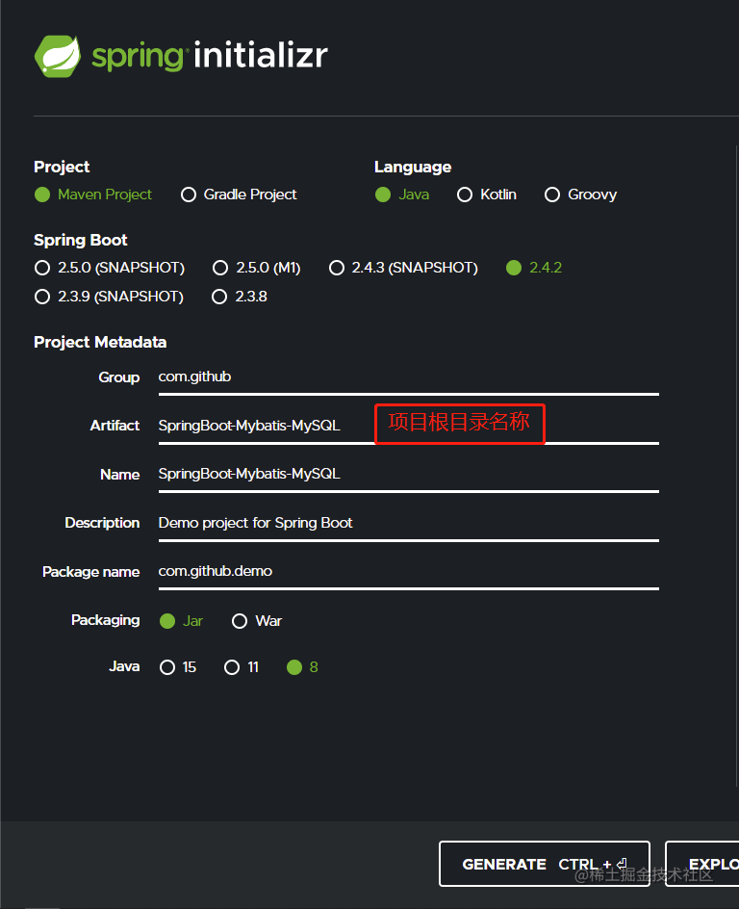
Task: Click the GENERATE button
Action: tap(545, 864)
